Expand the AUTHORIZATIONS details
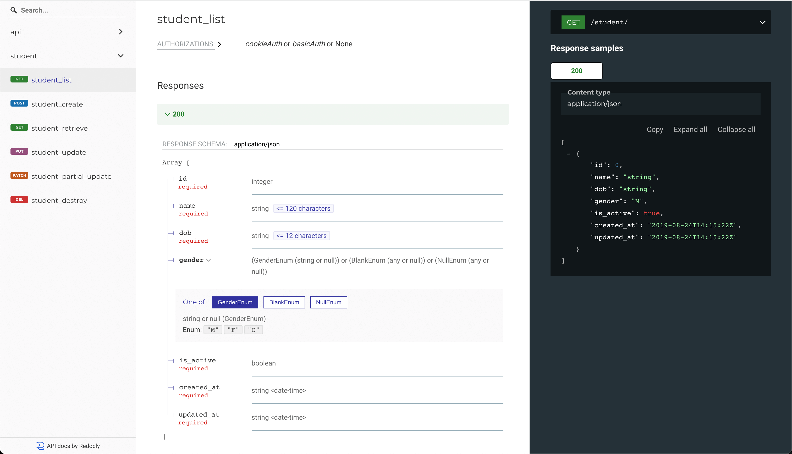792x454 pixels. click(x=189, y=44)
